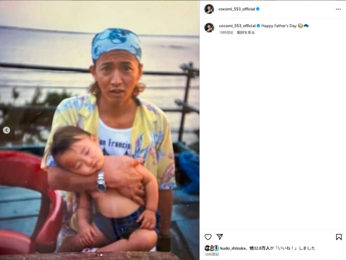Click the liker avatars beside kudo_shizuka
Screen dimensions: 346x260
[212, 248]
